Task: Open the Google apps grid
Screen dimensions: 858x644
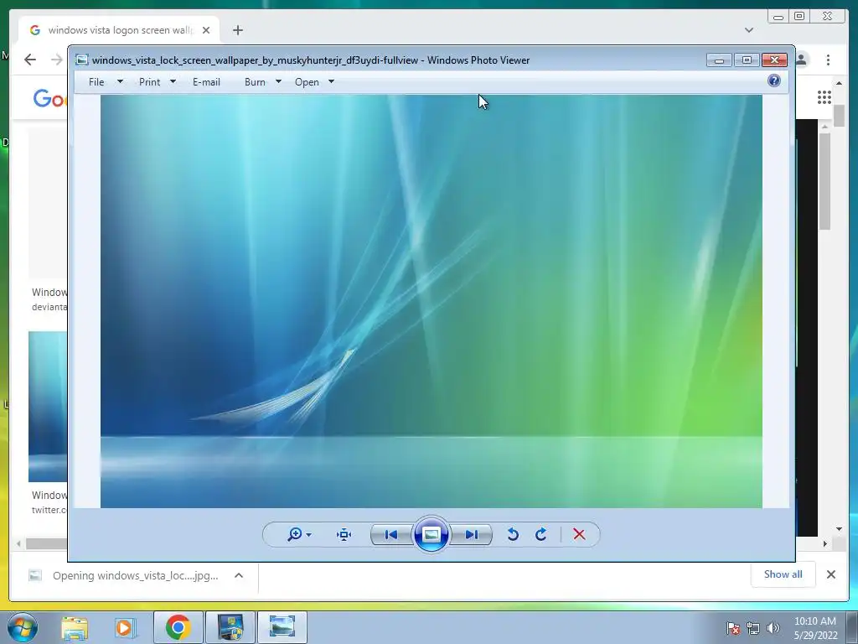Action: (x=824, y=97)
